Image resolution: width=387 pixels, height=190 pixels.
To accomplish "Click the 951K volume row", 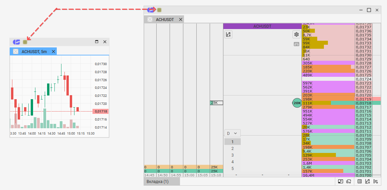I will [328, 111].
